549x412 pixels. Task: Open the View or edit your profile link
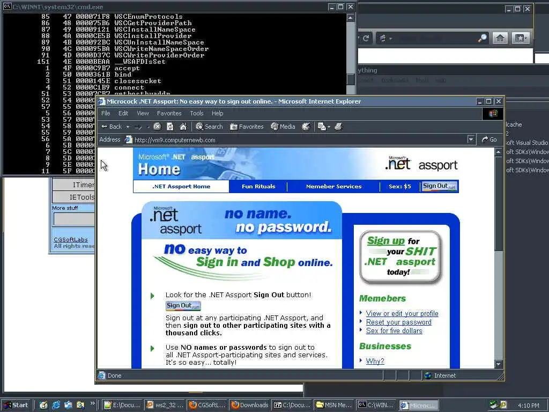coord(402,313)
